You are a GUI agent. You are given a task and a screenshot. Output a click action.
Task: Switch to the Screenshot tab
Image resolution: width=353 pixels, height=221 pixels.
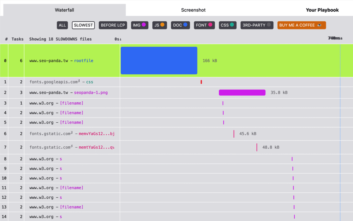[193, 10]
